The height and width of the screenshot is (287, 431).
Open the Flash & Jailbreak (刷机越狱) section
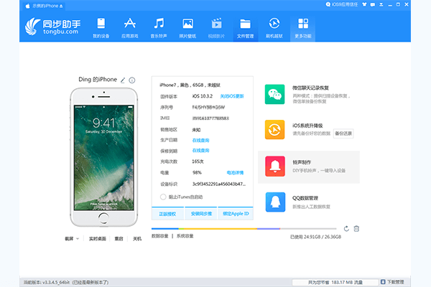coord(274,28)
